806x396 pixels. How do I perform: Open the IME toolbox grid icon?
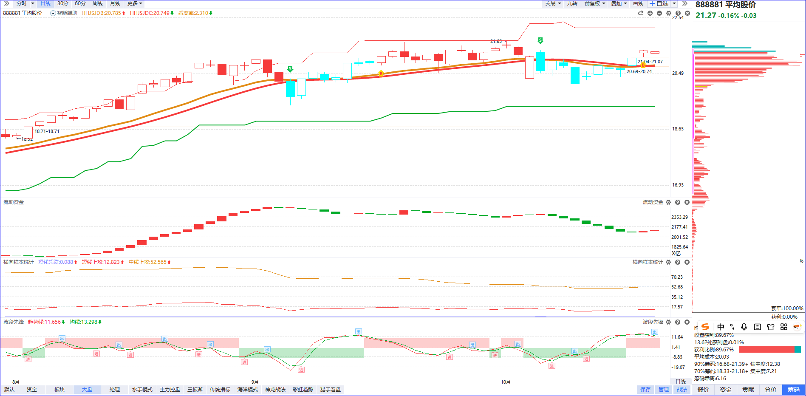pyautogui.click(x=784, y=327)
